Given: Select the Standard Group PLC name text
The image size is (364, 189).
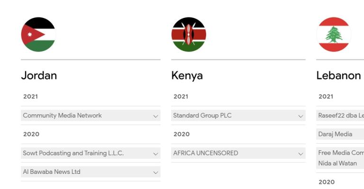Looking at the screenshot, I should [x=202, y=115].
